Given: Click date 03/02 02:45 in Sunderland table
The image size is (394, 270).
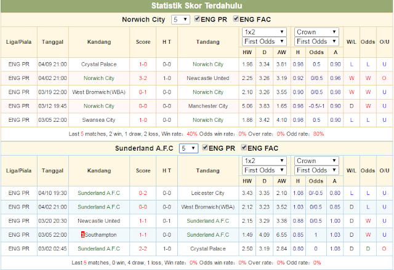Looking at the screenshot, I should pos(52,248).
